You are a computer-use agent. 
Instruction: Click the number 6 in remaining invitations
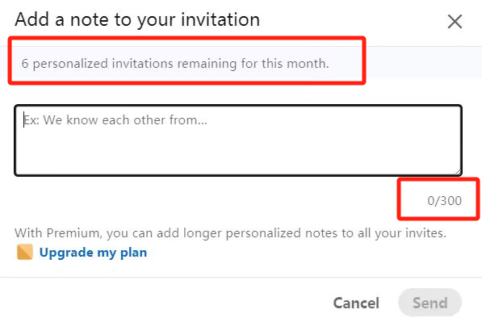(25, 64)
